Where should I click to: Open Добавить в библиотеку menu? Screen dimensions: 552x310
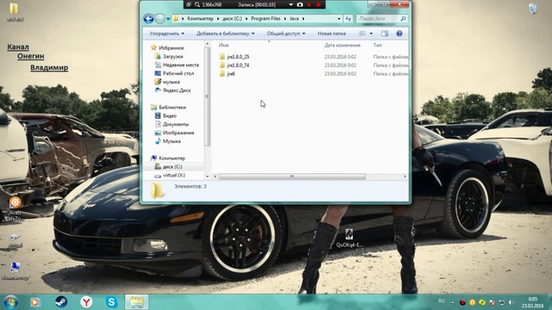coord(225,34)
